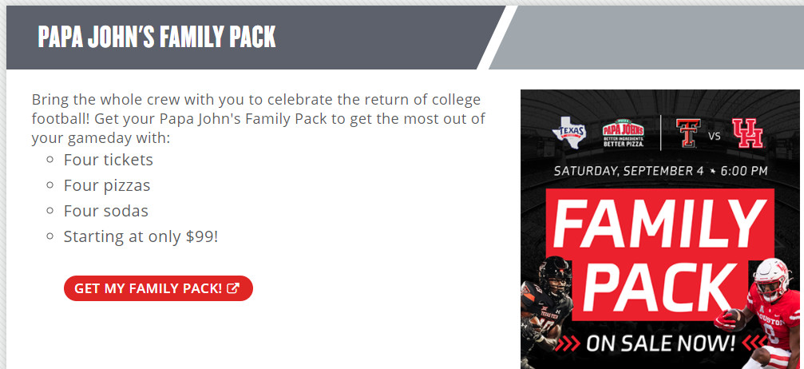Click the Saturday, September 4 date line
This screenshot has width=804, height=369.
click(x=659, y=171)
